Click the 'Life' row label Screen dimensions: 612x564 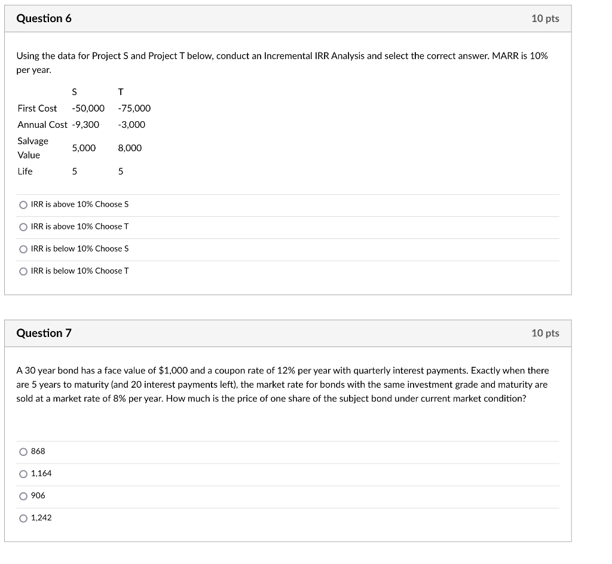(x=25, y=171)
